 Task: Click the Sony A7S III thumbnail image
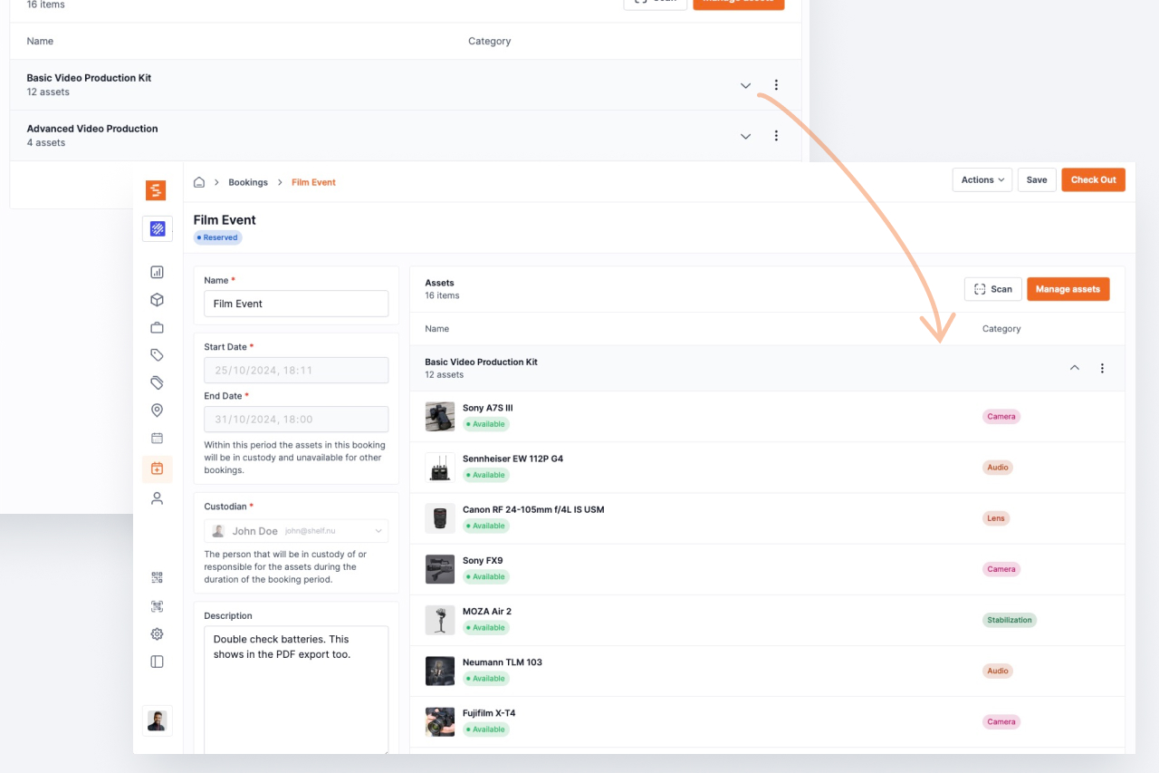(x=440, y=417)
